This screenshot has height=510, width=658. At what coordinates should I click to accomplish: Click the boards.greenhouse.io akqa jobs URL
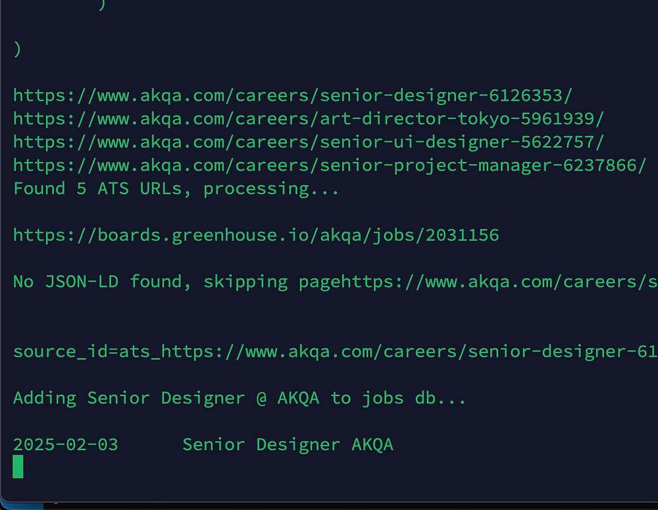pos(217,235)
